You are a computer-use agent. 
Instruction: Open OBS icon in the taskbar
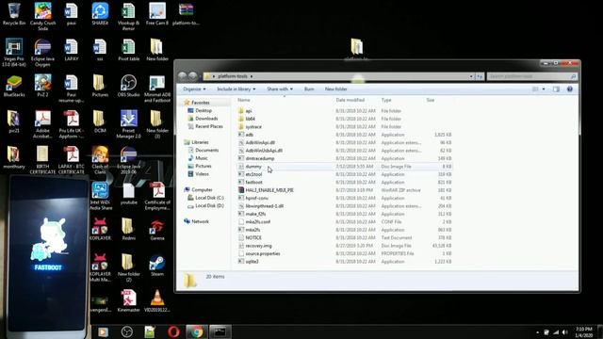(x=127, y=331)
